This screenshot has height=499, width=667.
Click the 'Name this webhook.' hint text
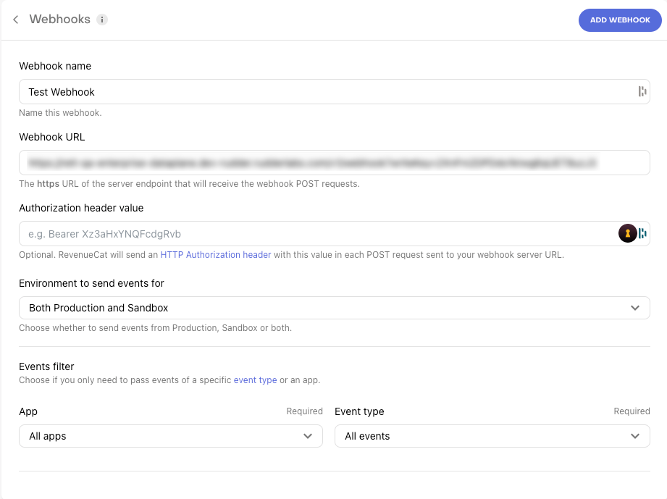coord(60,113)
